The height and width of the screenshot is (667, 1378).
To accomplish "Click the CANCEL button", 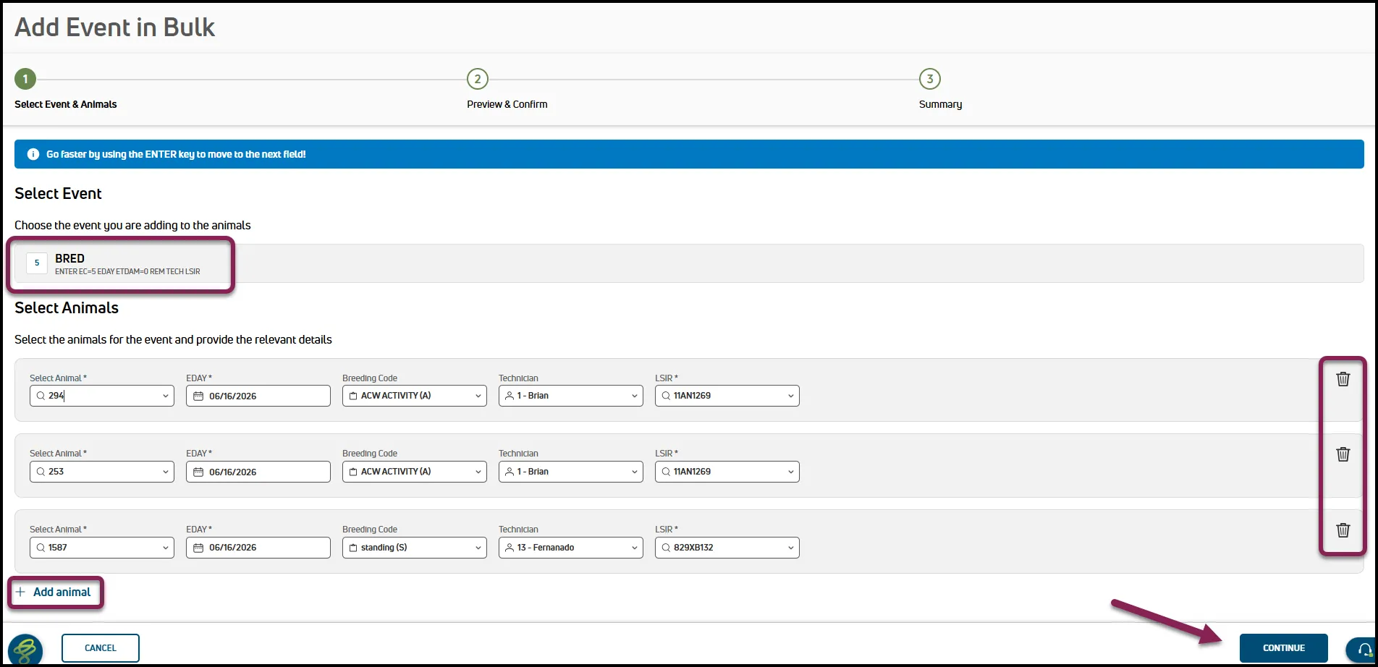I will coord(101,648).
